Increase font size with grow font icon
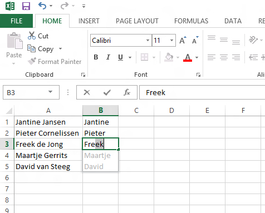This screenshot has height=213, width=265. 183,40
